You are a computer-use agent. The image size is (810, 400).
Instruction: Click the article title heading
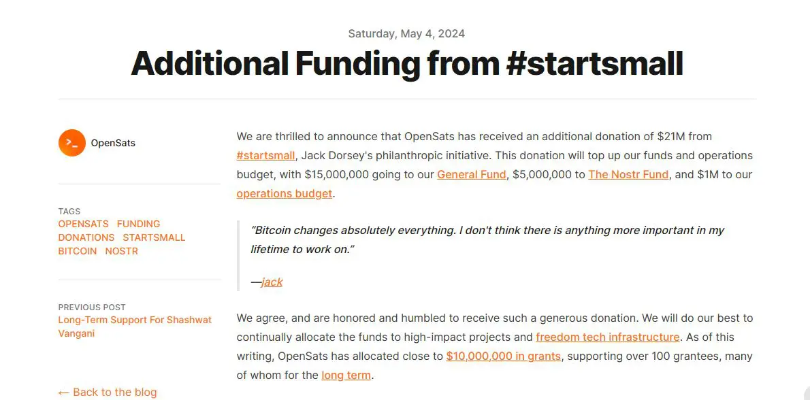407,64
